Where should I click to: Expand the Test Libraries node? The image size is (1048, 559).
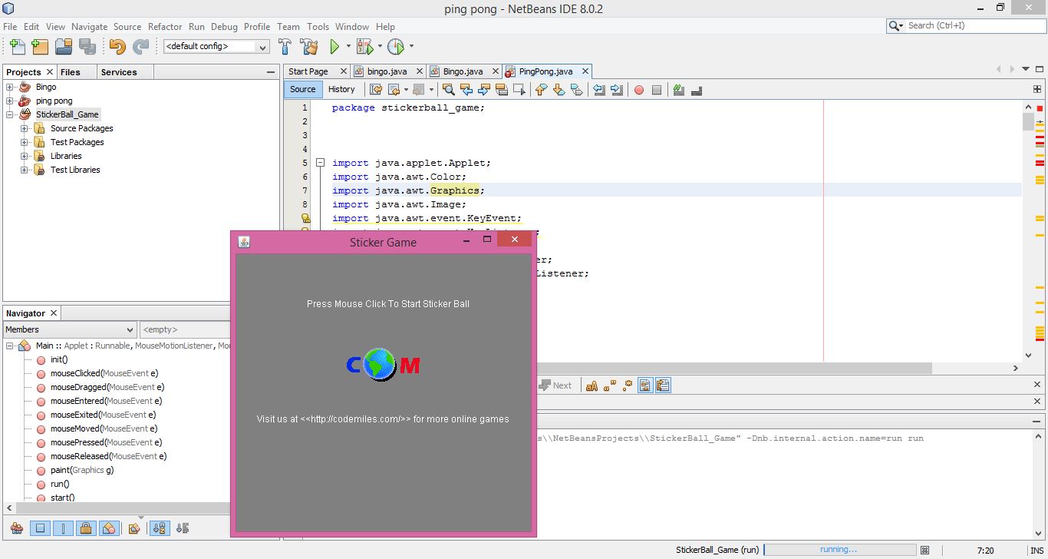25,170
